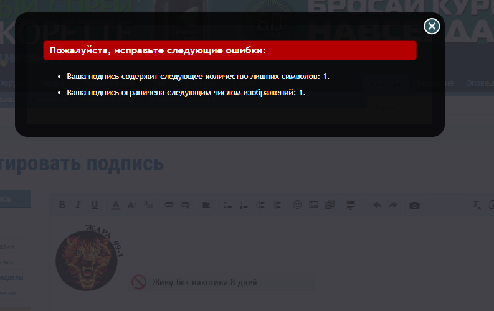Toggle italic formatting in the editor toolbar
This screenshot has width=494, height=311.
(x=78, y=205)
